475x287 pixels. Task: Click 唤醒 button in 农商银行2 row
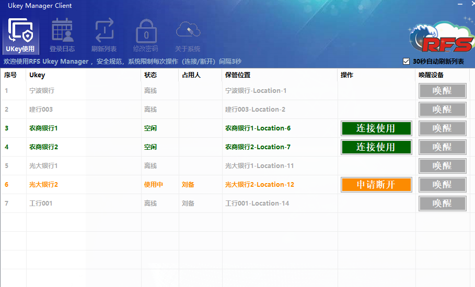(x=442, y=147)
